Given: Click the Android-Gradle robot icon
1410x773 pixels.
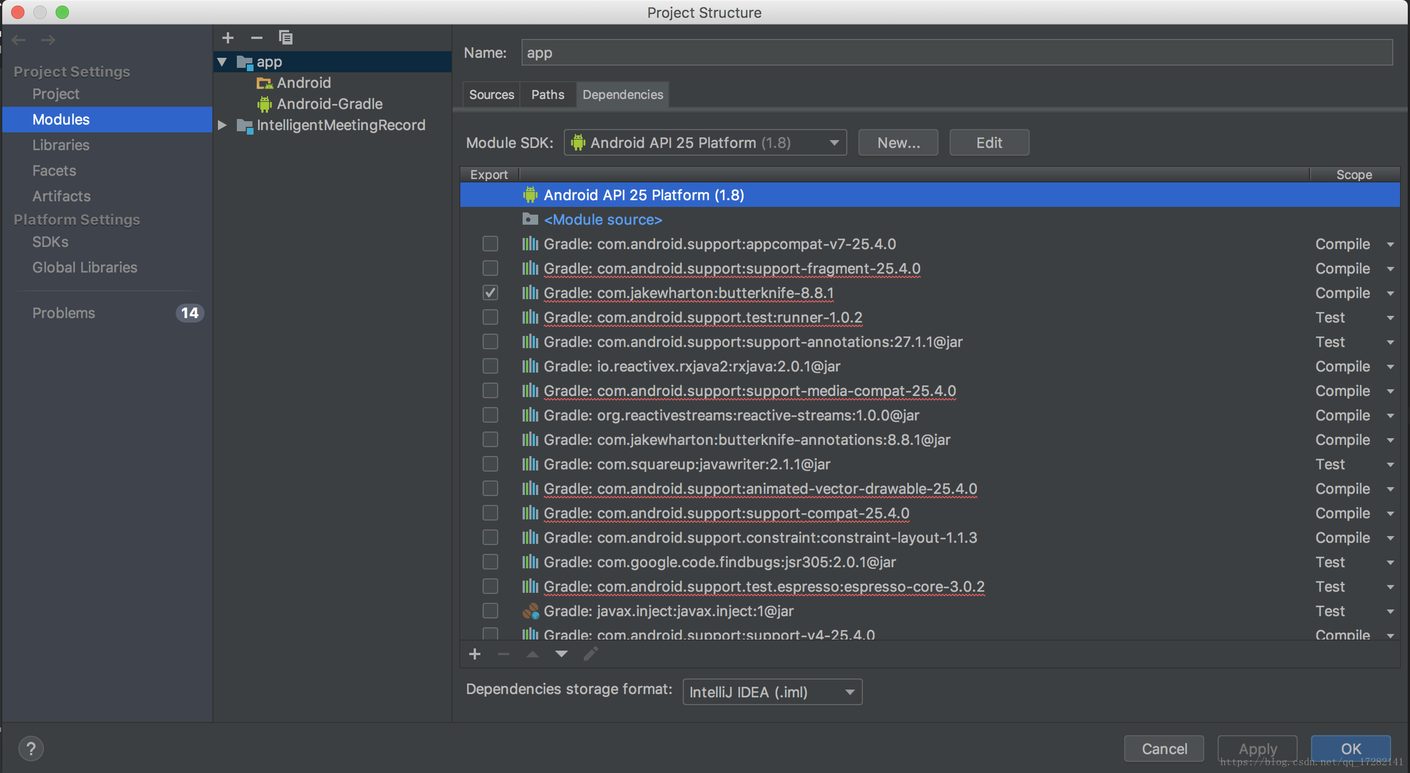Looking at the screenshot, I should (264, 104).
